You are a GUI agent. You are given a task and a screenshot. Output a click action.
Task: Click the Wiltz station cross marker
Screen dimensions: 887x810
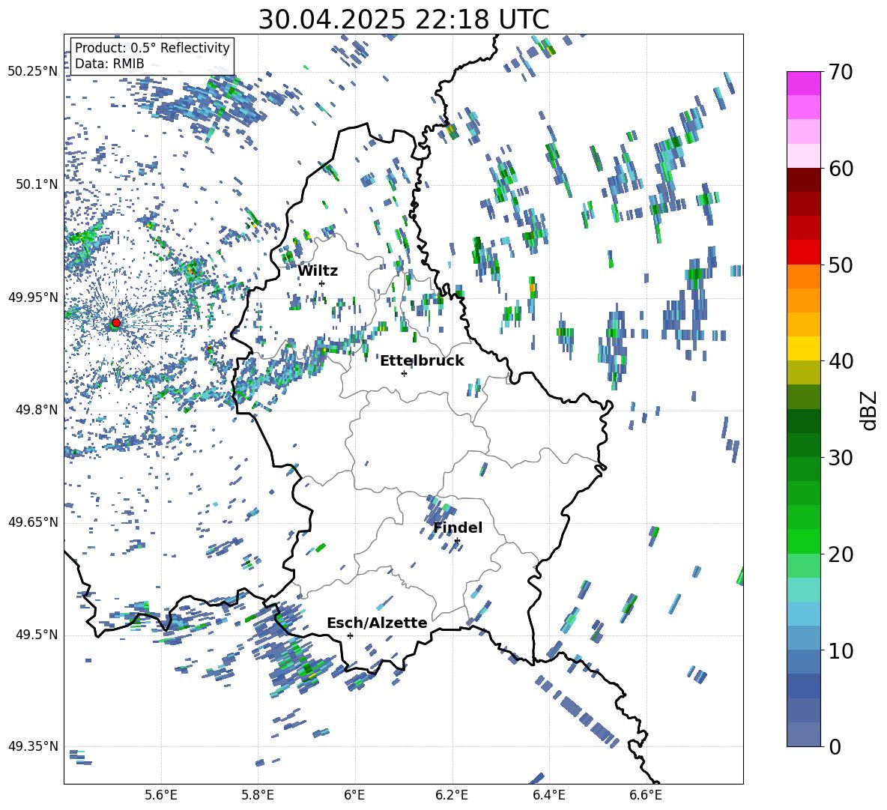tap(322, 283)
